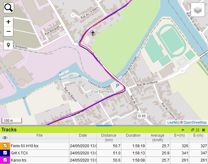Hide the Karoo.tcx track

pos(5,160)
